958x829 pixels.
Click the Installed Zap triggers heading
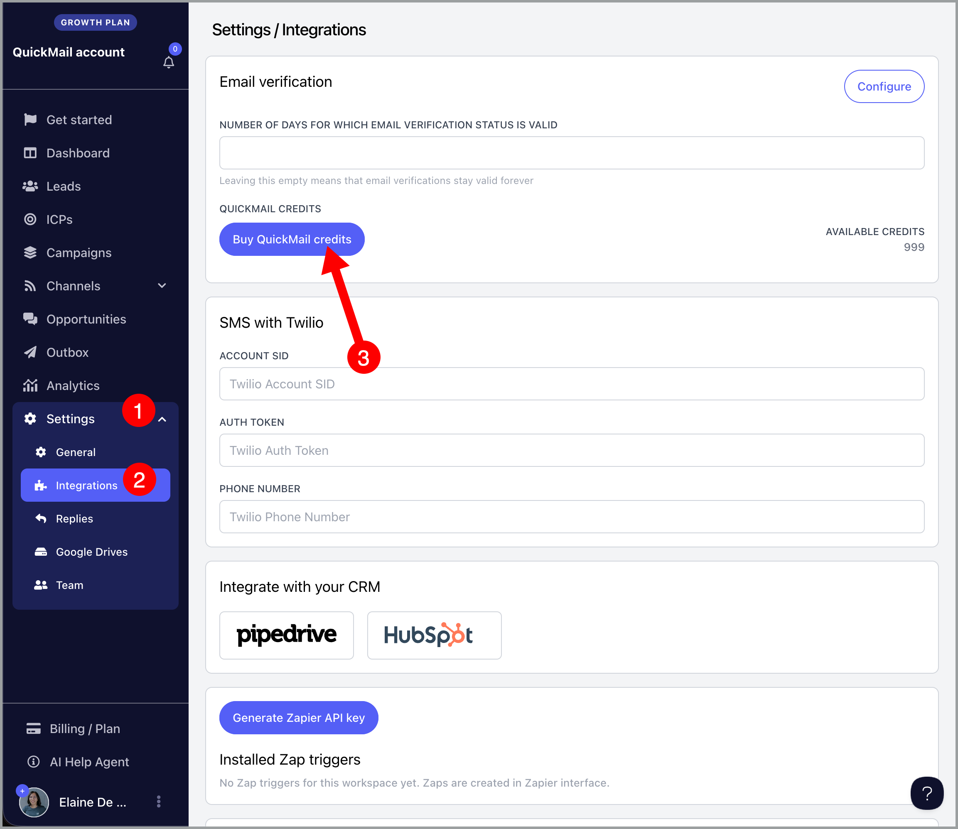(290, 759)
